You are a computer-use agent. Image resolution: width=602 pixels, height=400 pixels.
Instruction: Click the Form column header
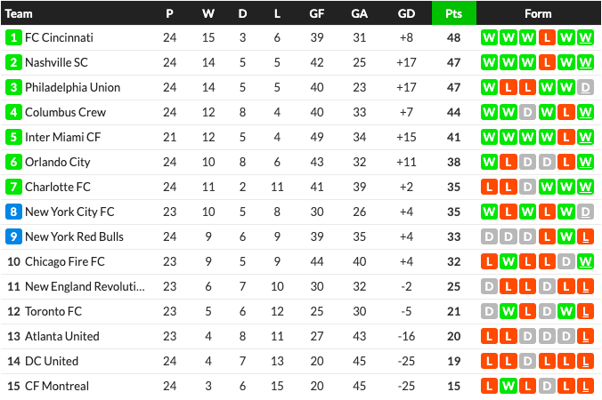tap(538, 14)
